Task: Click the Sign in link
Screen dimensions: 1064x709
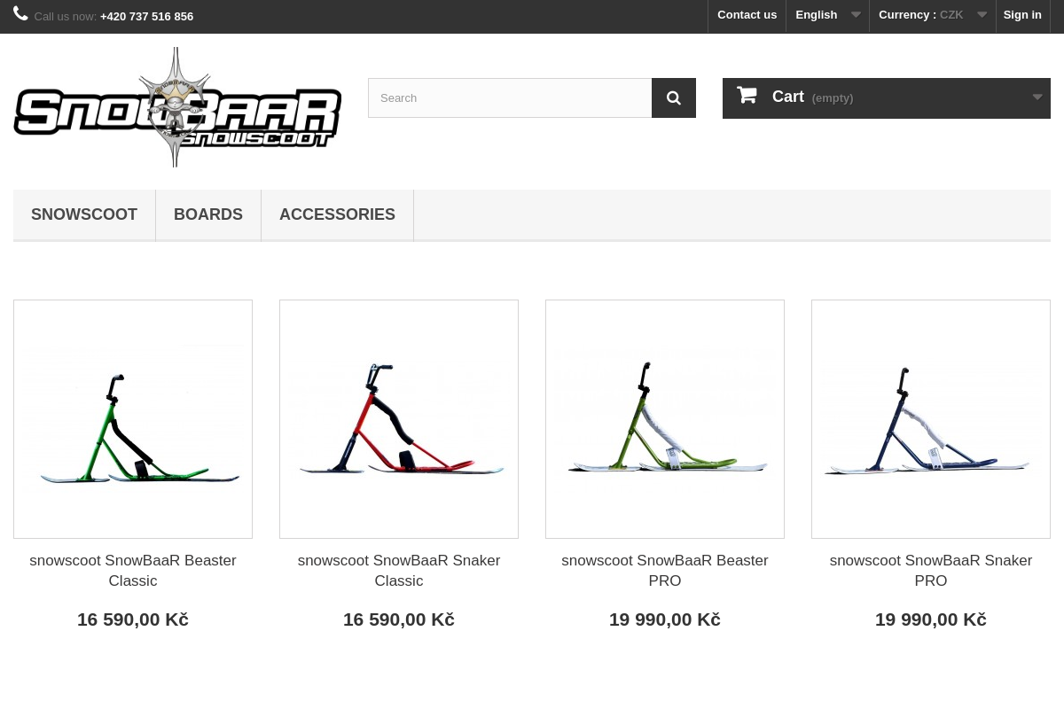Action: tap(1022, 14)
